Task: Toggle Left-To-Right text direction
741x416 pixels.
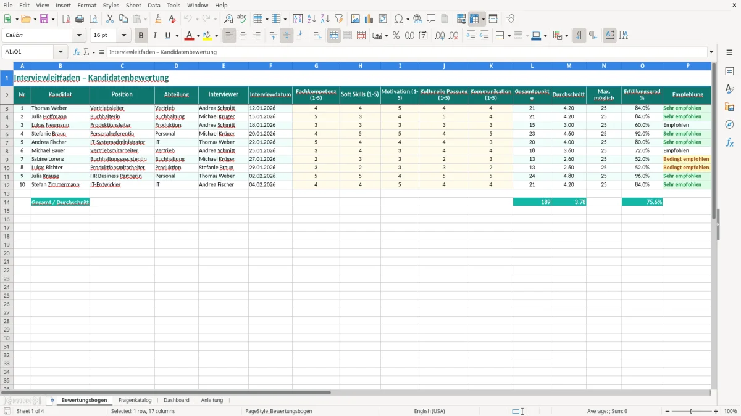Action: (579, 36)
